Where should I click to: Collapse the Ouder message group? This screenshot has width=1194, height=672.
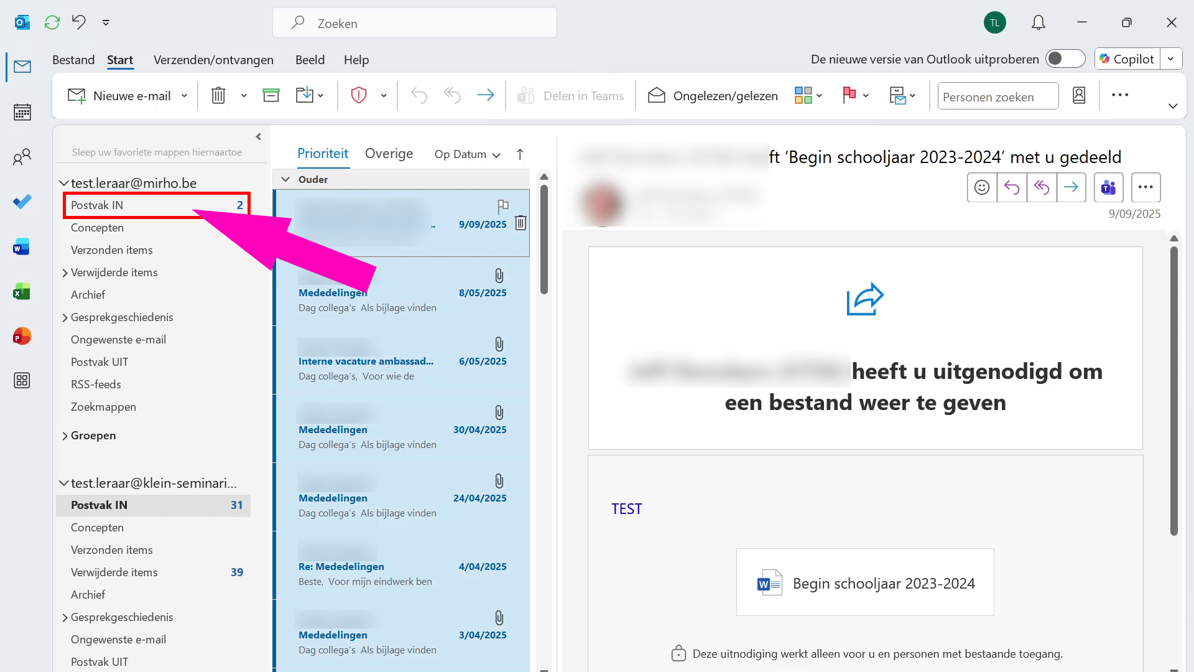coord(285,179)
